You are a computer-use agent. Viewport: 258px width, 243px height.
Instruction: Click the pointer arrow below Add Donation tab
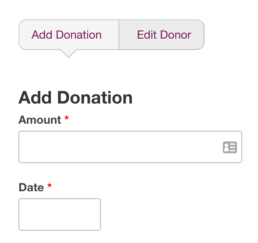(x=68, y=54)
